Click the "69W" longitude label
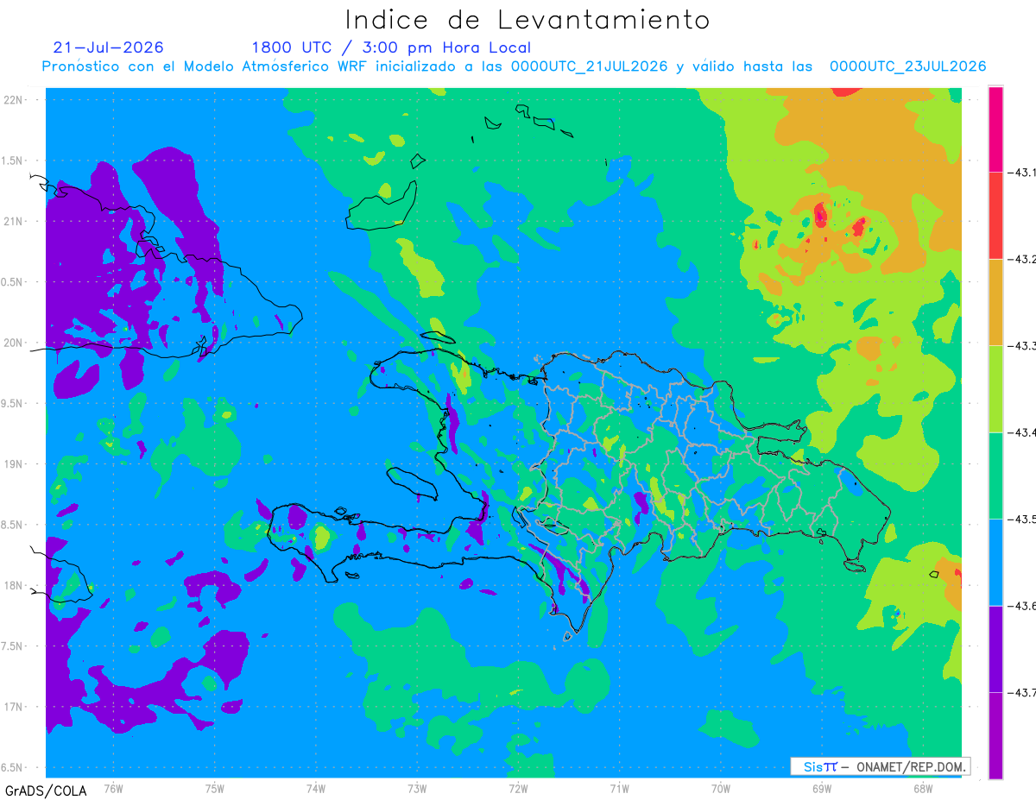 (821, 789)
